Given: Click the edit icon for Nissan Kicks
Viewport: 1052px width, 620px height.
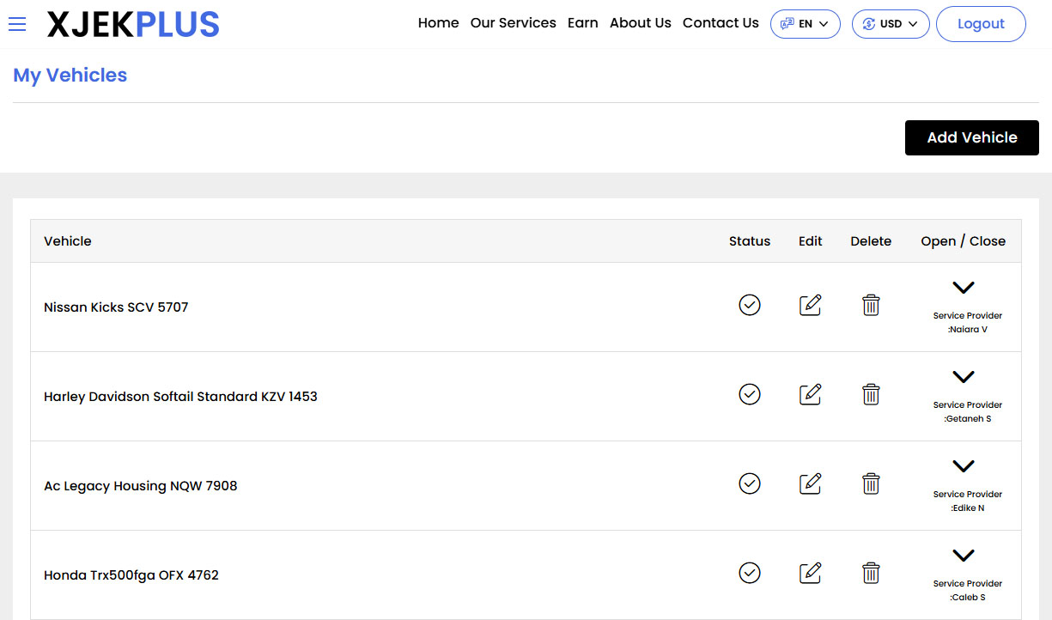Looking at the screenshot, I should click(x=810, y=305).
